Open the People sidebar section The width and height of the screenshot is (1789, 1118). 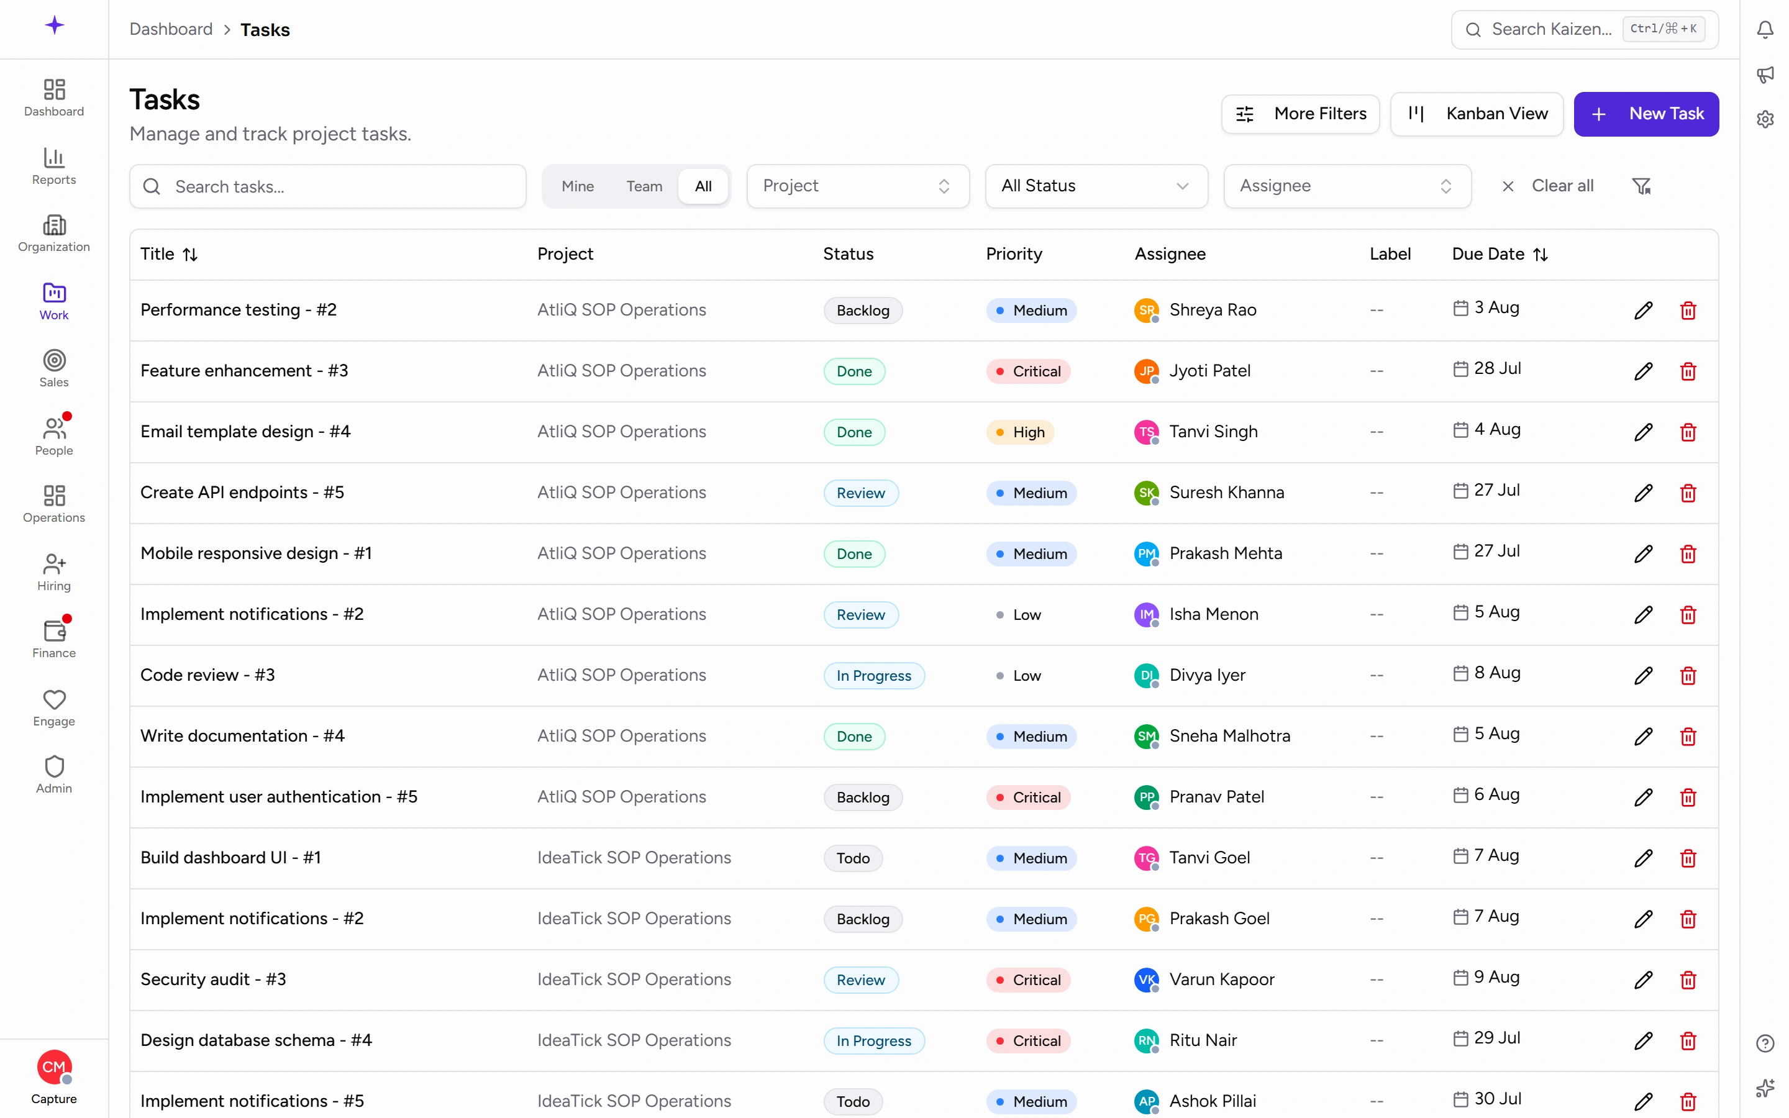(x=54, y=436)
